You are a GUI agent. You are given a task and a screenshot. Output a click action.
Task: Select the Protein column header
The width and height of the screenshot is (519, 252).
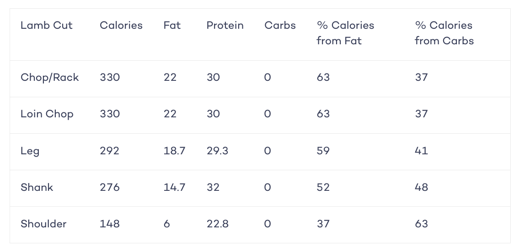pyautogui.click(x=225, y=26)
